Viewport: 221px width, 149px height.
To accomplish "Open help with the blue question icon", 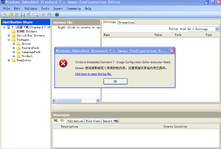I will [57, 15].
